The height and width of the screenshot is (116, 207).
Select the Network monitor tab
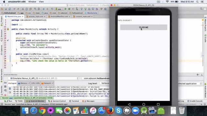47,83
